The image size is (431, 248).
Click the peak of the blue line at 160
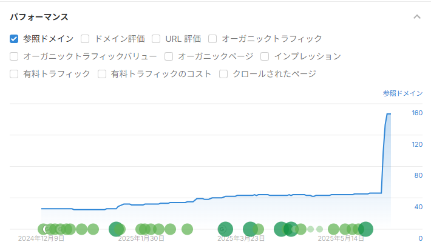click(389, 114)
